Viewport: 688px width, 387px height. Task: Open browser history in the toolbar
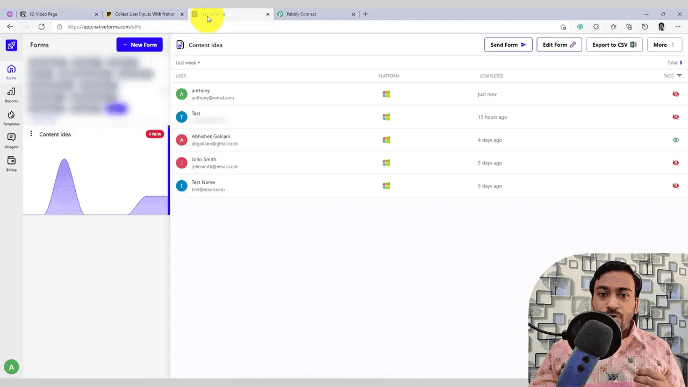pyautogui.click(x=644, y=26)
